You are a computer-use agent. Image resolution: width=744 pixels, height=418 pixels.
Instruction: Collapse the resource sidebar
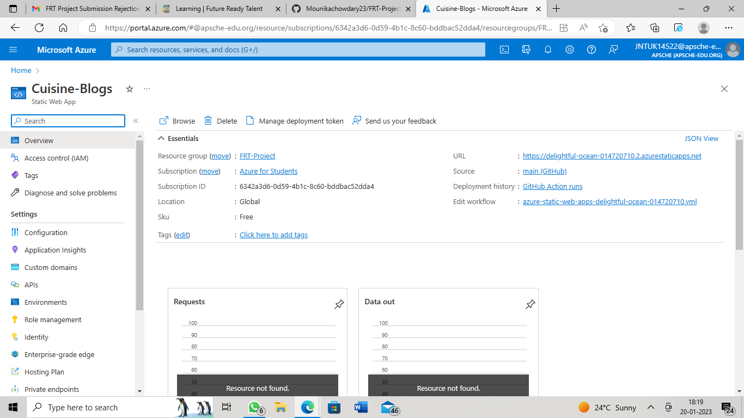click(136, 121)
